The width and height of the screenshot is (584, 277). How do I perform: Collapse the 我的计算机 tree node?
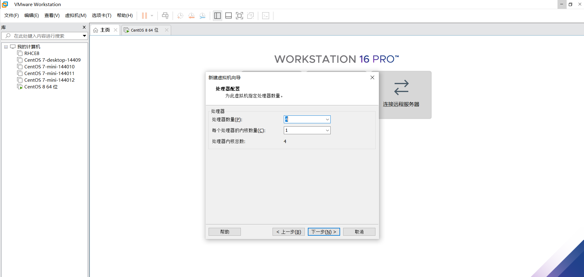click(x=6, y=46)
